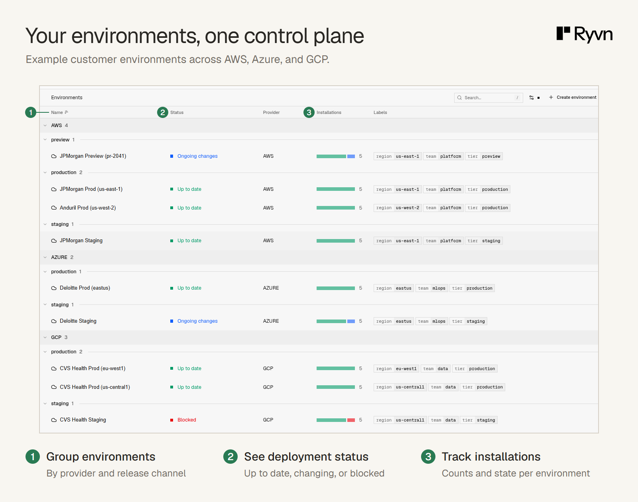The height and width of the screenshot is (502, 638).
Task: Focus the Search input field
Action: 488,98
